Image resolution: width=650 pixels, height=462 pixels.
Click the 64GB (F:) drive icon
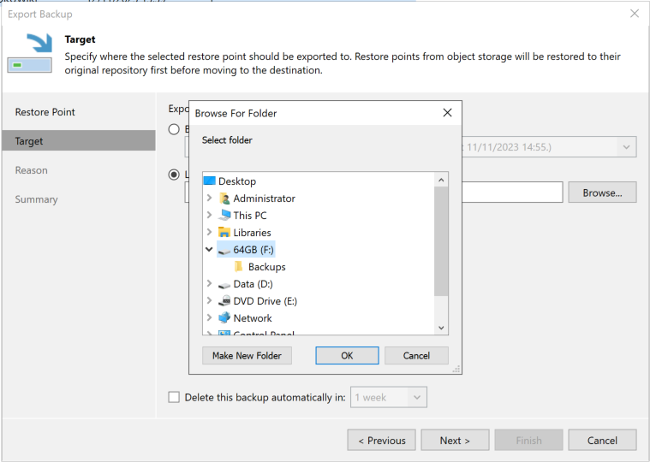pyautogui.click(x=224, y=251)
